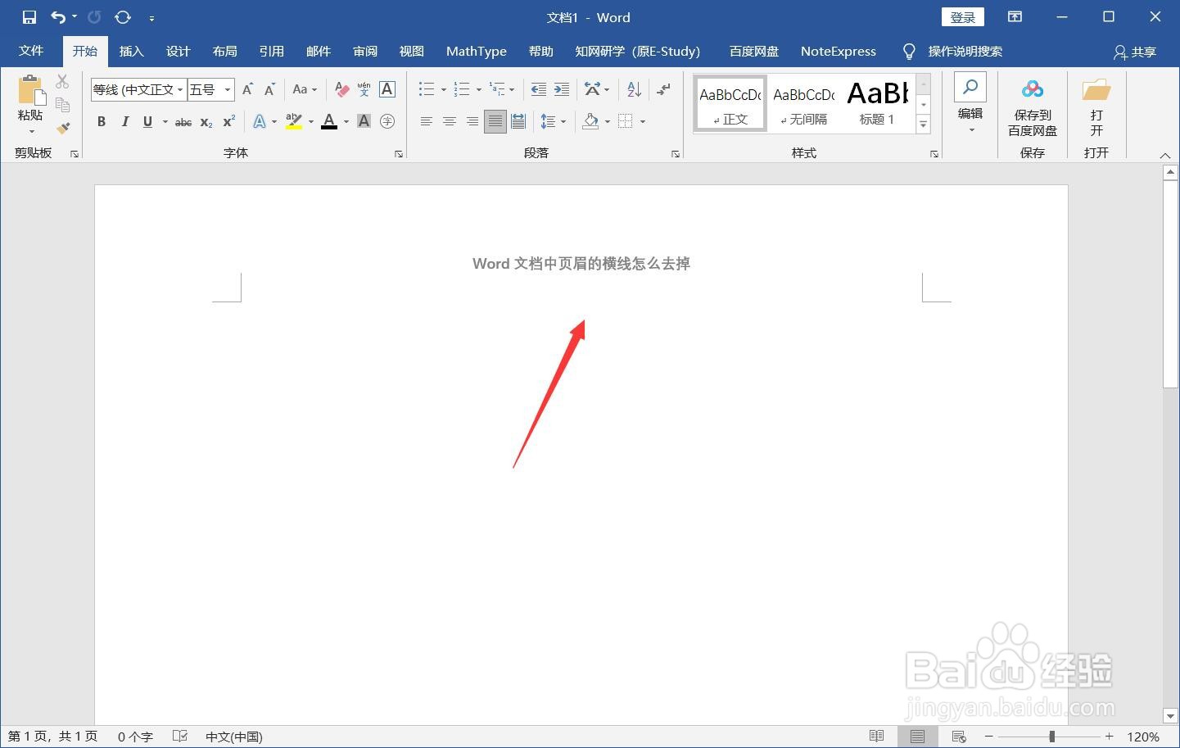Open the MathType ribbon tab

pyautogui.click(x=476, y=51)
